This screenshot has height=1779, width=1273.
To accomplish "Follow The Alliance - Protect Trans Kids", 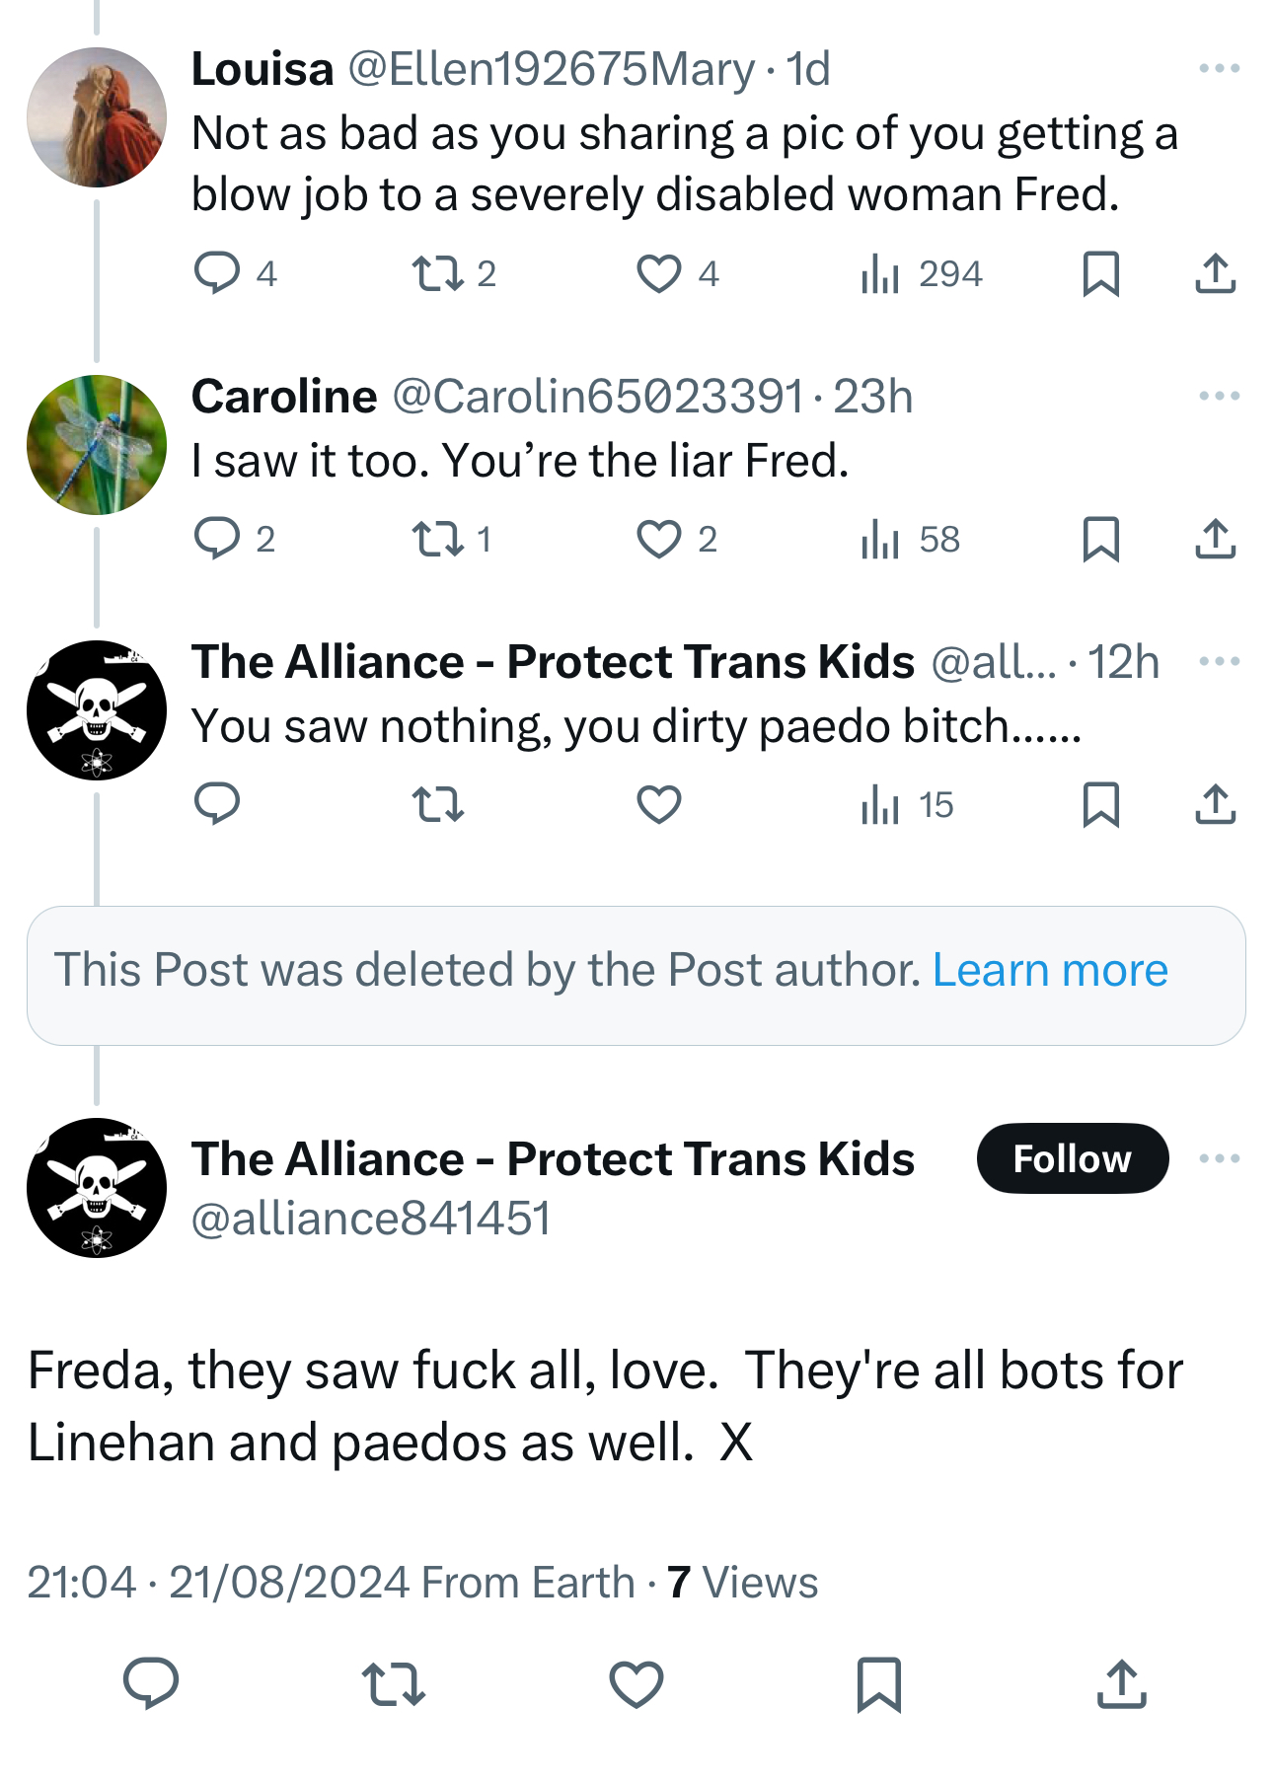I will point(1072,1158).
